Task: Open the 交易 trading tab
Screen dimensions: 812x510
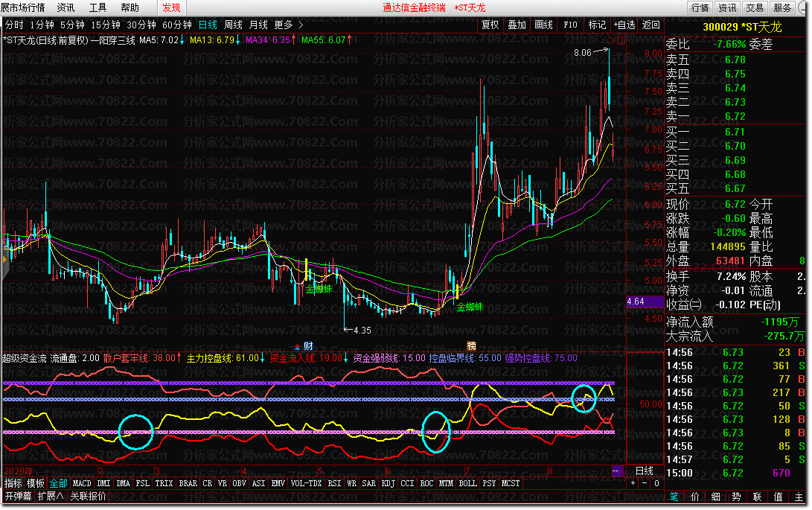Action: tap(755, 7)
